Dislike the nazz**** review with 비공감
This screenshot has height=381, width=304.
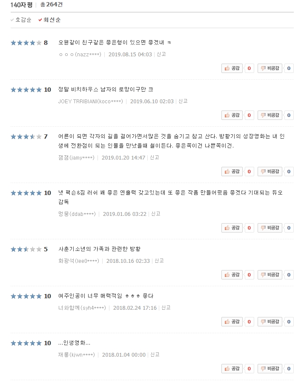point(270,68)
